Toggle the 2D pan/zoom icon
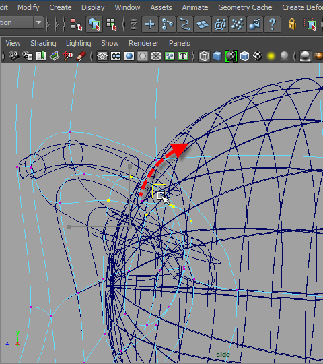Viewport: 323px width, 364px height. tap(68, 56)
